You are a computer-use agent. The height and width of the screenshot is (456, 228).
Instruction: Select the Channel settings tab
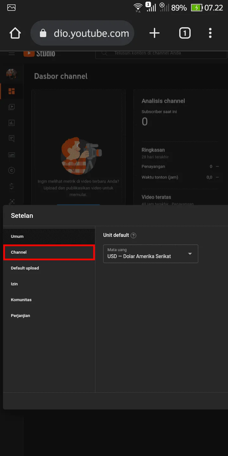point(49,252)
